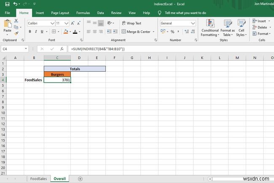Select the Burgers header cell
Screen dimensions: 274x183
(57, 74)
